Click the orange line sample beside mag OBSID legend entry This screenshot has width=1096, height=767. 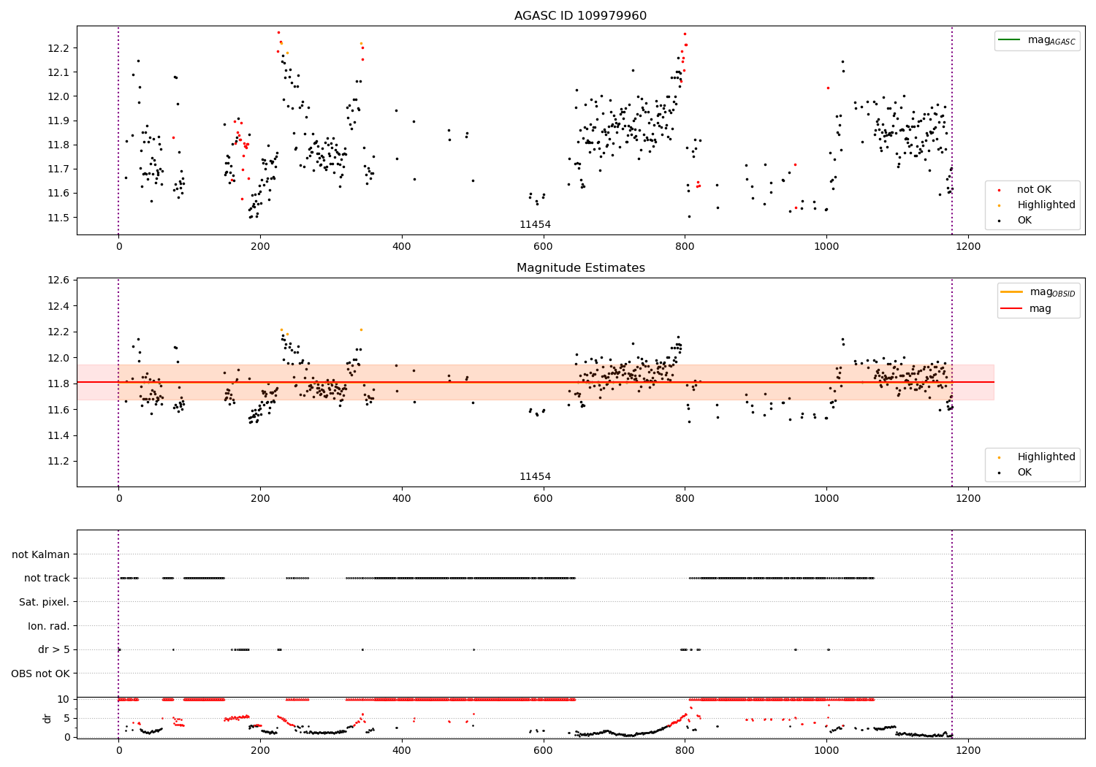click(x=1013, y=292)
